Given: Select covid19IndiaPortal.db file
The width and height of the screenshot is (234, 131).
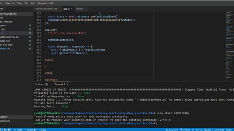Looking at the screenshot, I should 9,37.
